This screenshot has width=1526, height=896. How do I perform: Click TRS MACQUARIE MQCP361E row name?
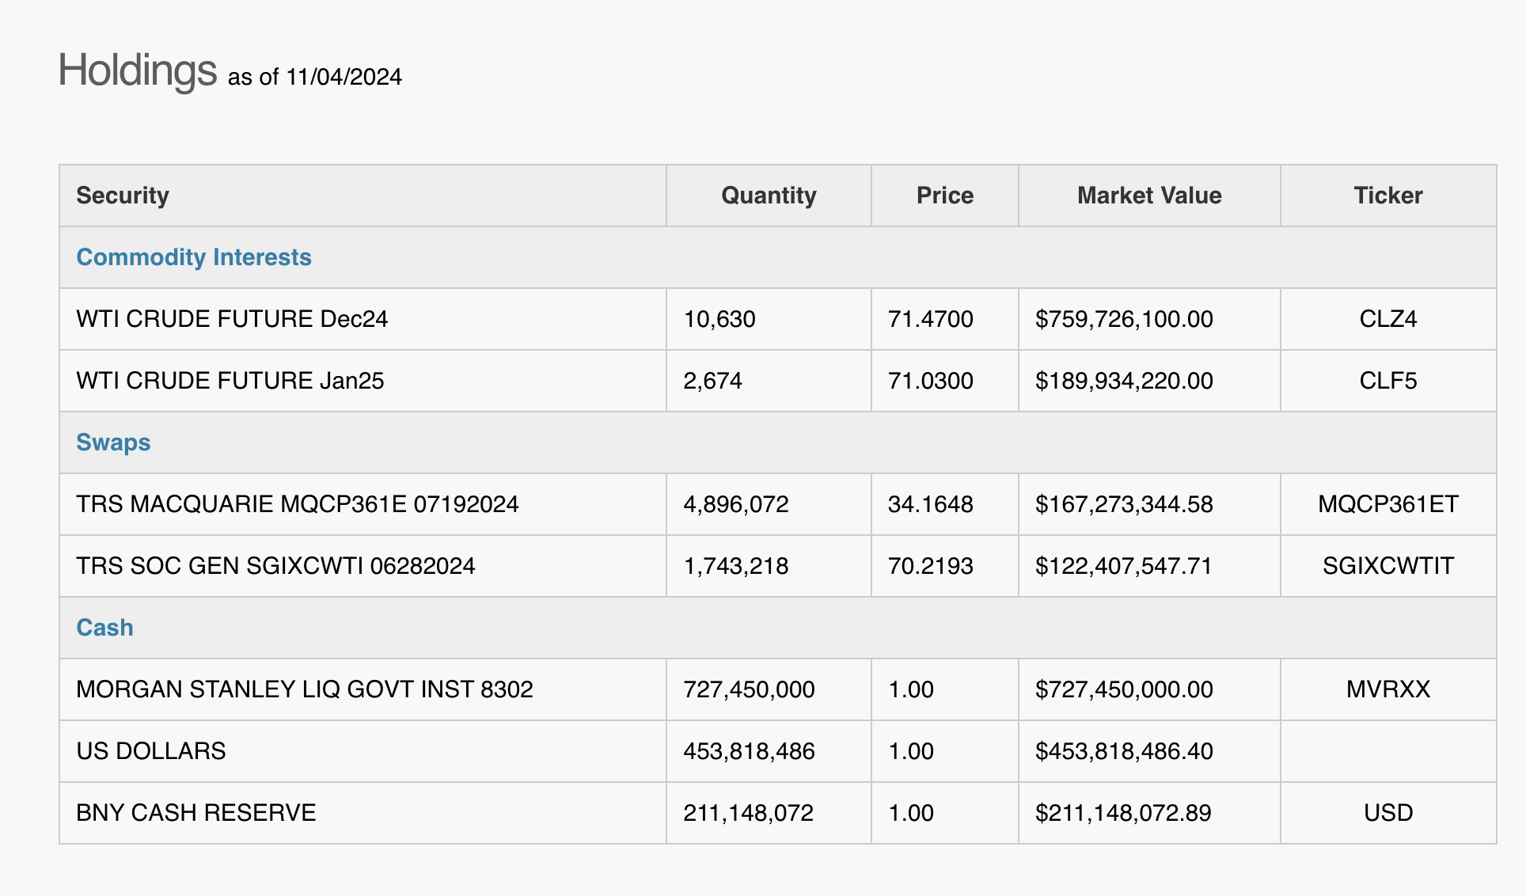point(297,504)
